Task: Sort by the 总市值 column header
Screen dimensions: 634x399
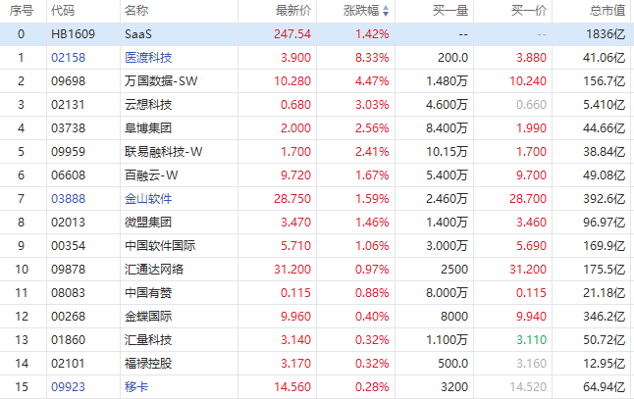Action: 608,11
